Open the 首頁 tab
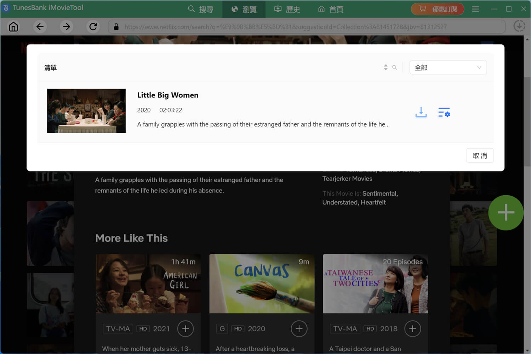The image size is (531, 354). pyautogui.click(x=331, y=9)
